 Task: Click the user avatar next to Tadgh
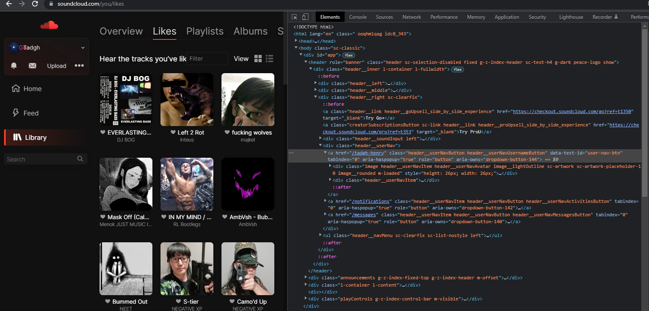(13, 48)
